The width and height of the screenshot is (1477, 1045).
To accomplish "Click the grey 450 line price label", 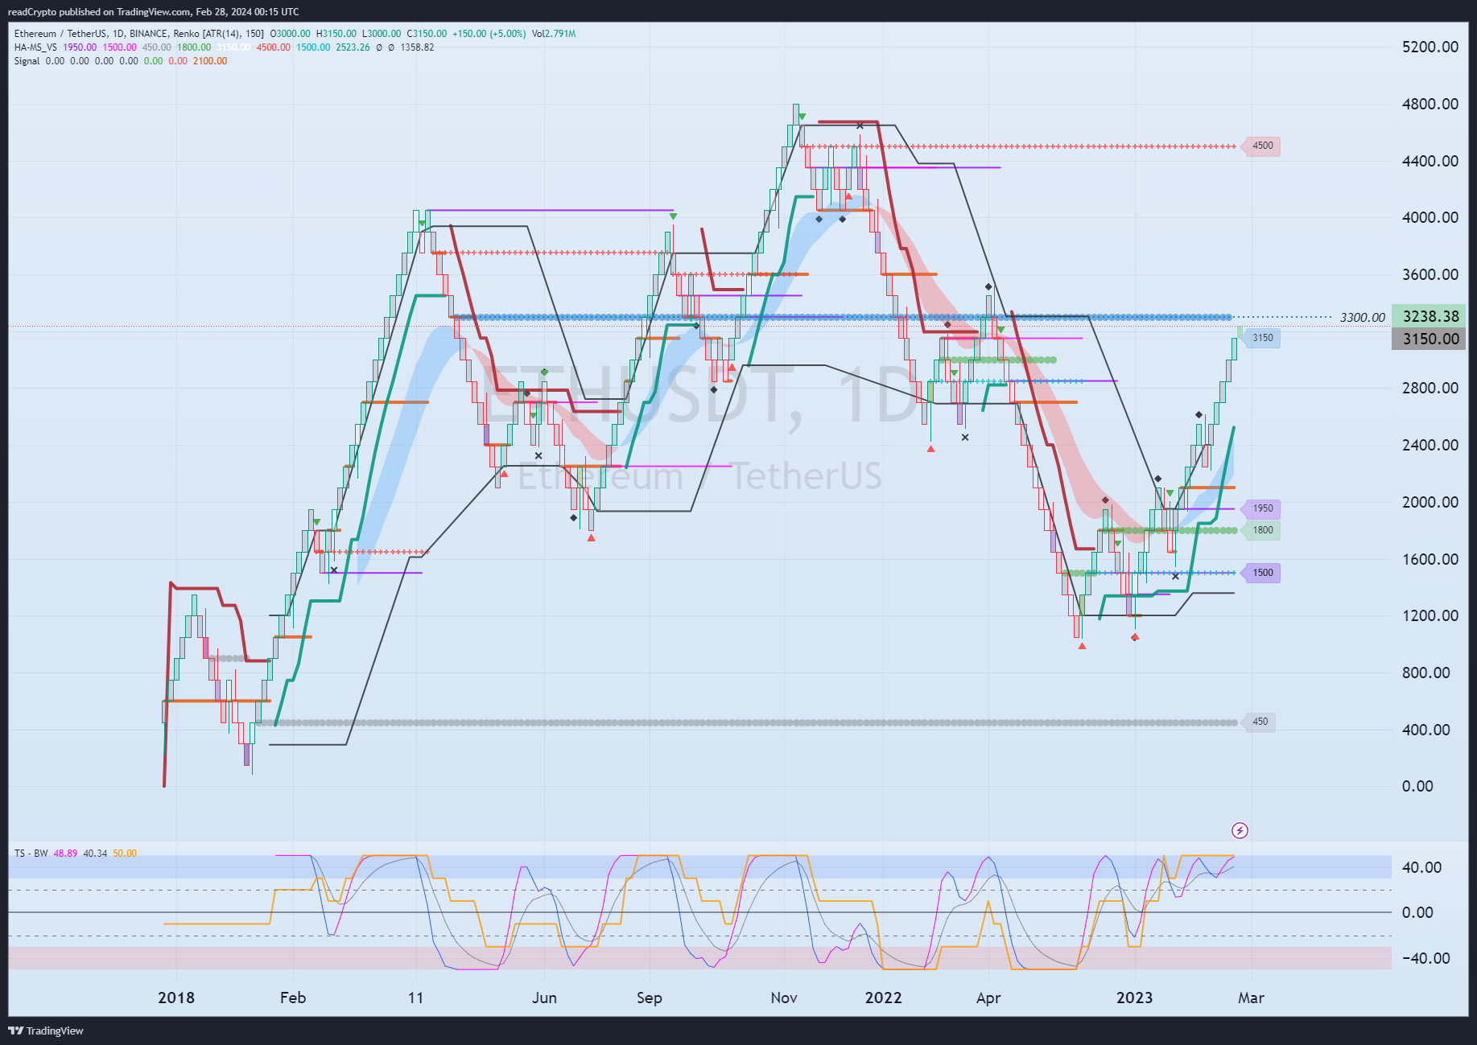I will pos(1259,722).
